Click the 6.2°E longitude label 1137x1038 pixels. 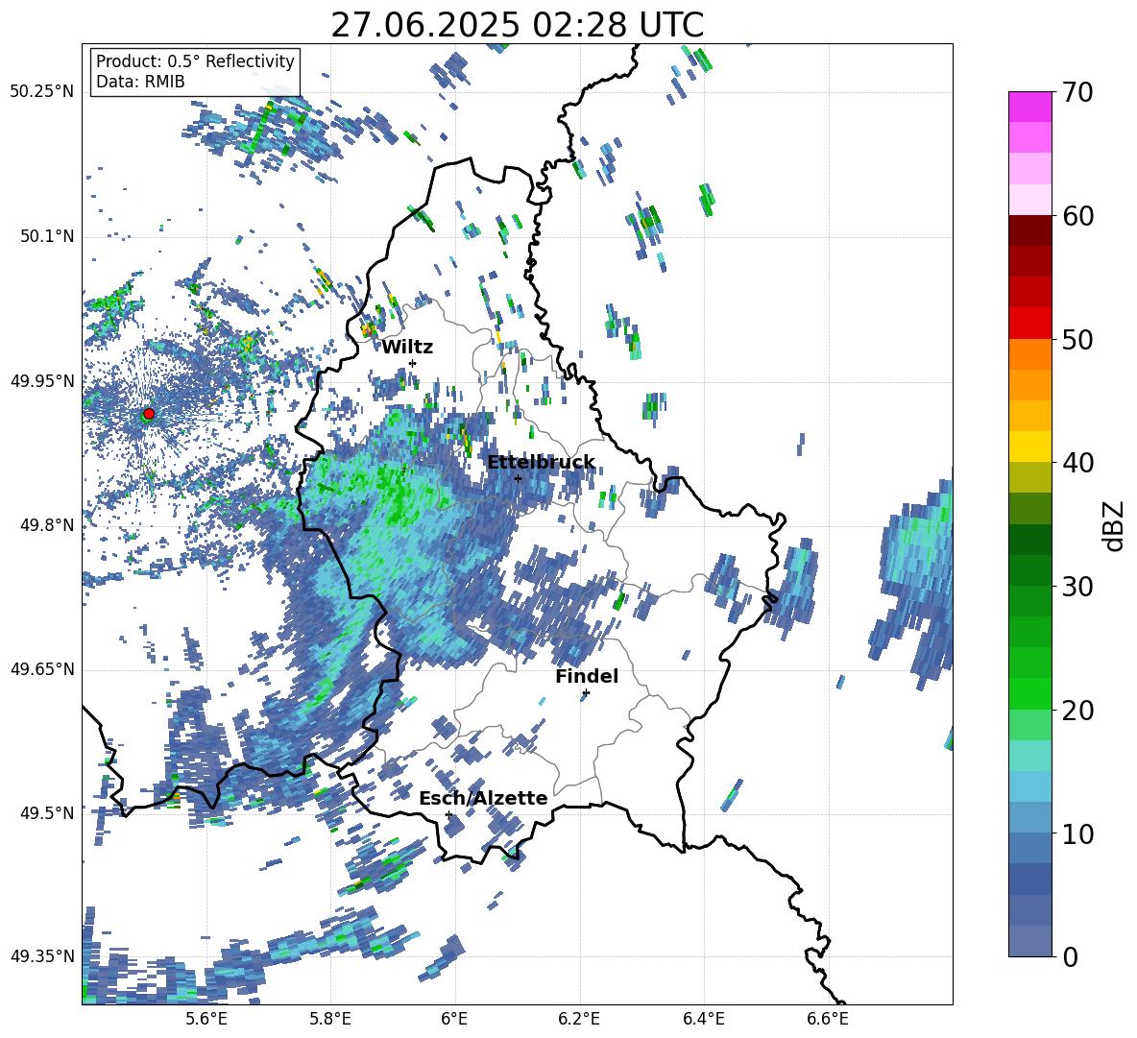[x=579, y=1019]
